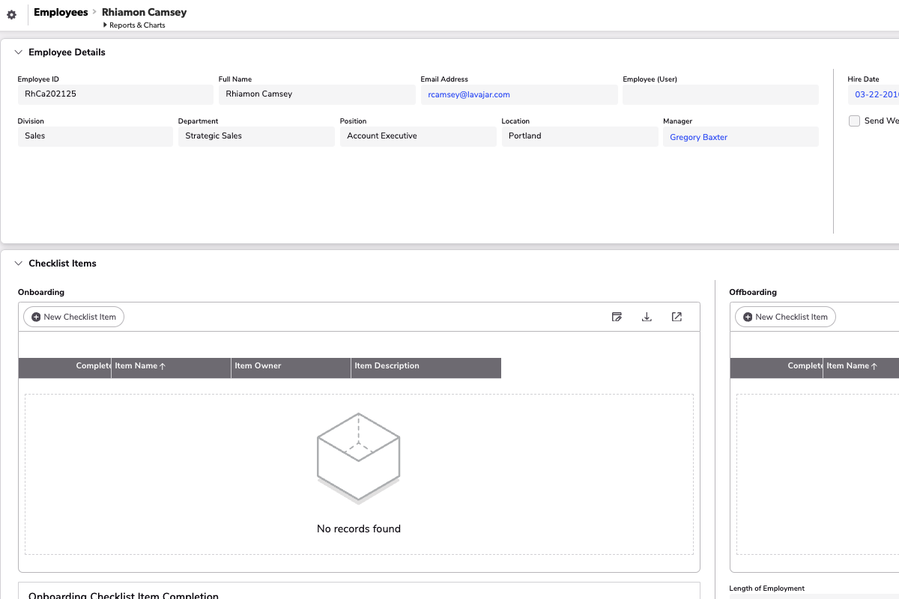Viewport: 899px width, 599px height.
Task: Open Gregory Baxter manager link
Action: (698, 137)
